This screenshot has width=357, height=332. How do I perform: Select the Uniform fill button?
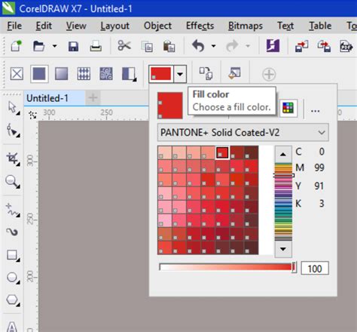click(x=39, y=74)
